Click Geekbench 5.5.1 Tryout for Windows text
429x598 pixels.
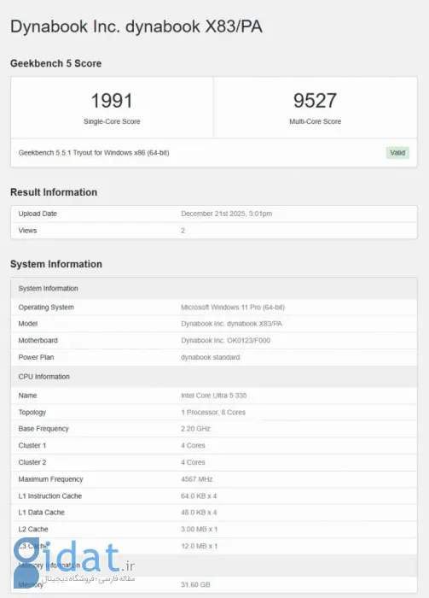pyautogui.click(x=94, y=153)
